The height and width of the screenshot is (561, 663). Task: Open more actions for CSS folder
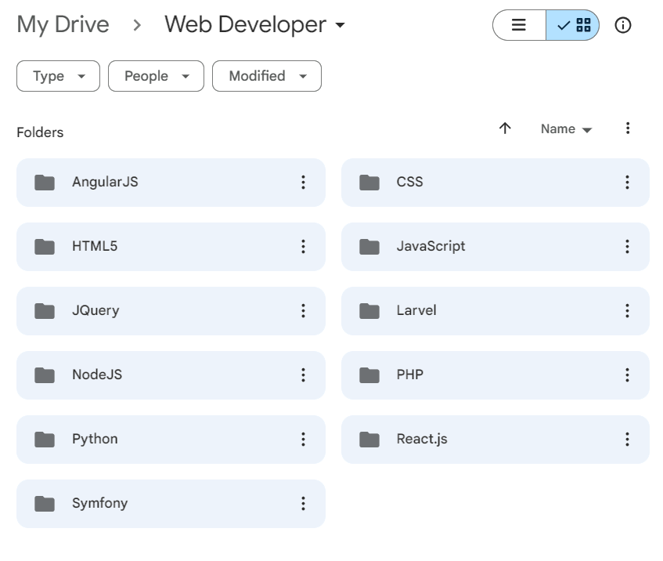(x=628, y=182)
